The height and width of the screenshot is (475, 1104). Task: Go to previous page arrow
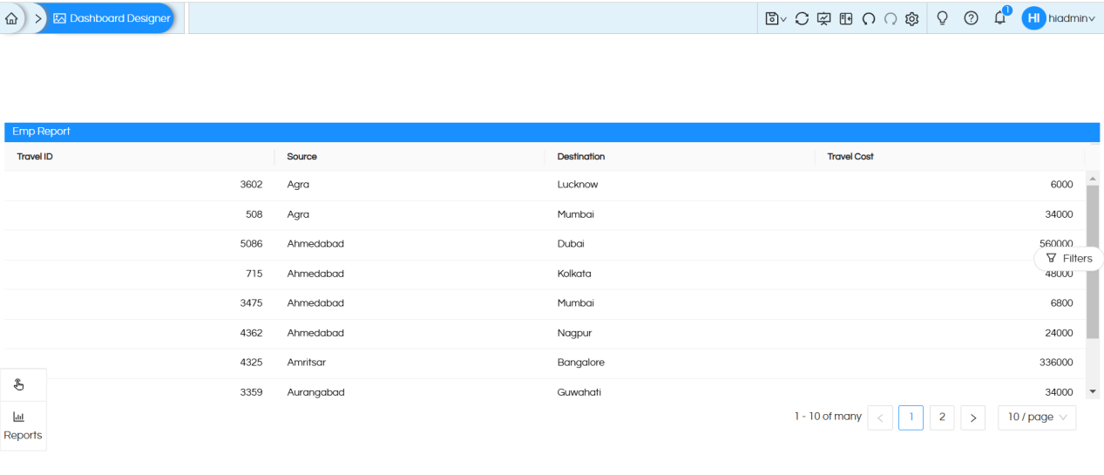coord(880,417)
